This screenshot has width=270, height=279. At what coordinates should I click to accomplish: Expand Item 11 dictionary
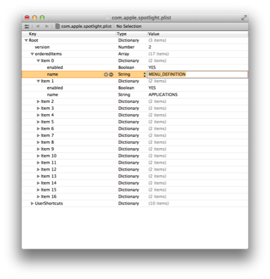coord(38,162)
